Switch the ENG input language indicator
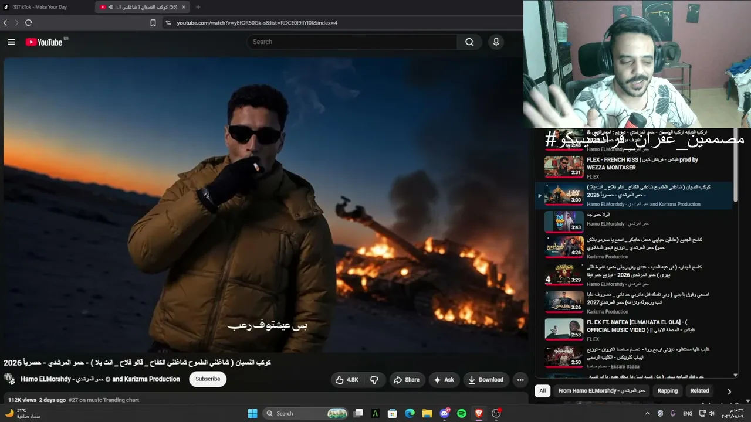Screen dimensions: 751x422 (688, 413)
